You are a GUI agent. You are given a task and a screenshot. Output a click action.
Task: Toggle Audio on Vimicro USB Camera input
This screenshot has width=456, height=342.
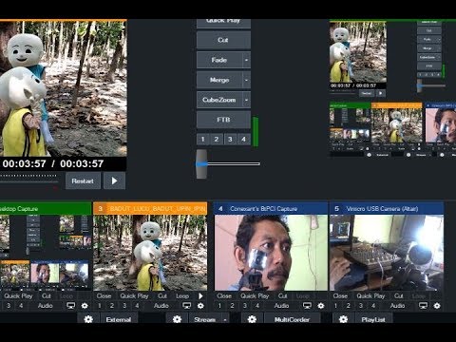click(397, 306)
